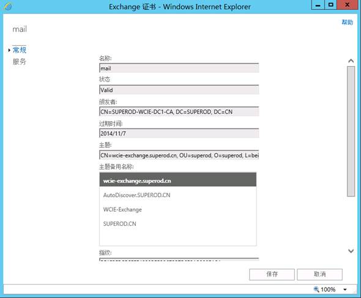
Task: Click the 取消 cancel button
Action: tap(319, 274)
